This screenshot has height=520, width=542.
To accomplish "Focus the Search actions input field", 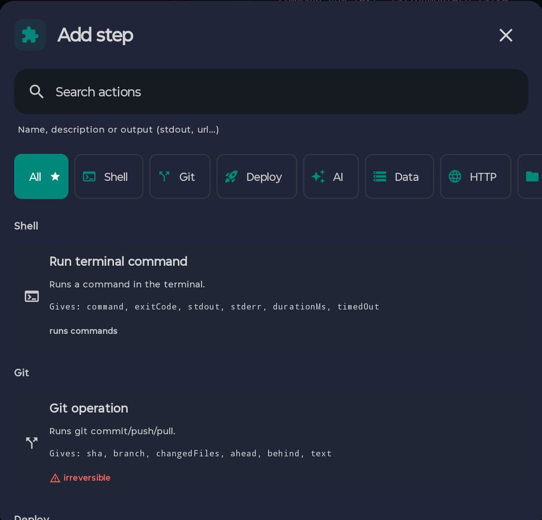I will (x=271, y=91).
